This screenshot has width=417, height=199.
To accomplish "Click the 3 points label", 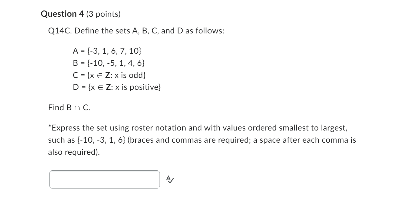I will point(103,15).
